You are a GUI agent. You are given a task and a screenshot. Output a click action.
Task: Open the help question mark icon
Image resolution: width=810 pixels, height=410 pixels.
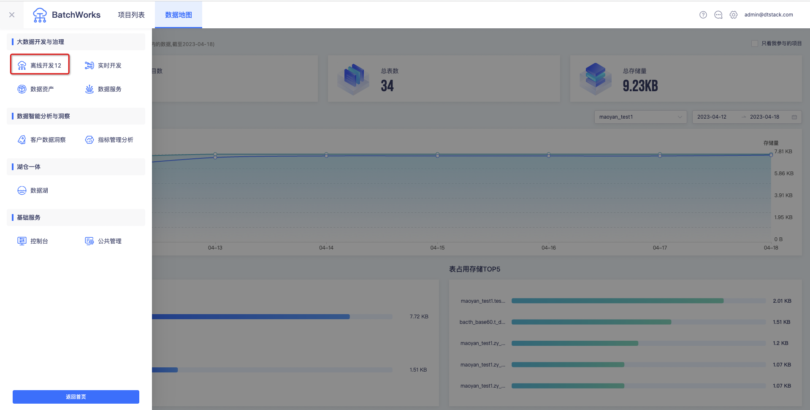(x=703, y=15)
